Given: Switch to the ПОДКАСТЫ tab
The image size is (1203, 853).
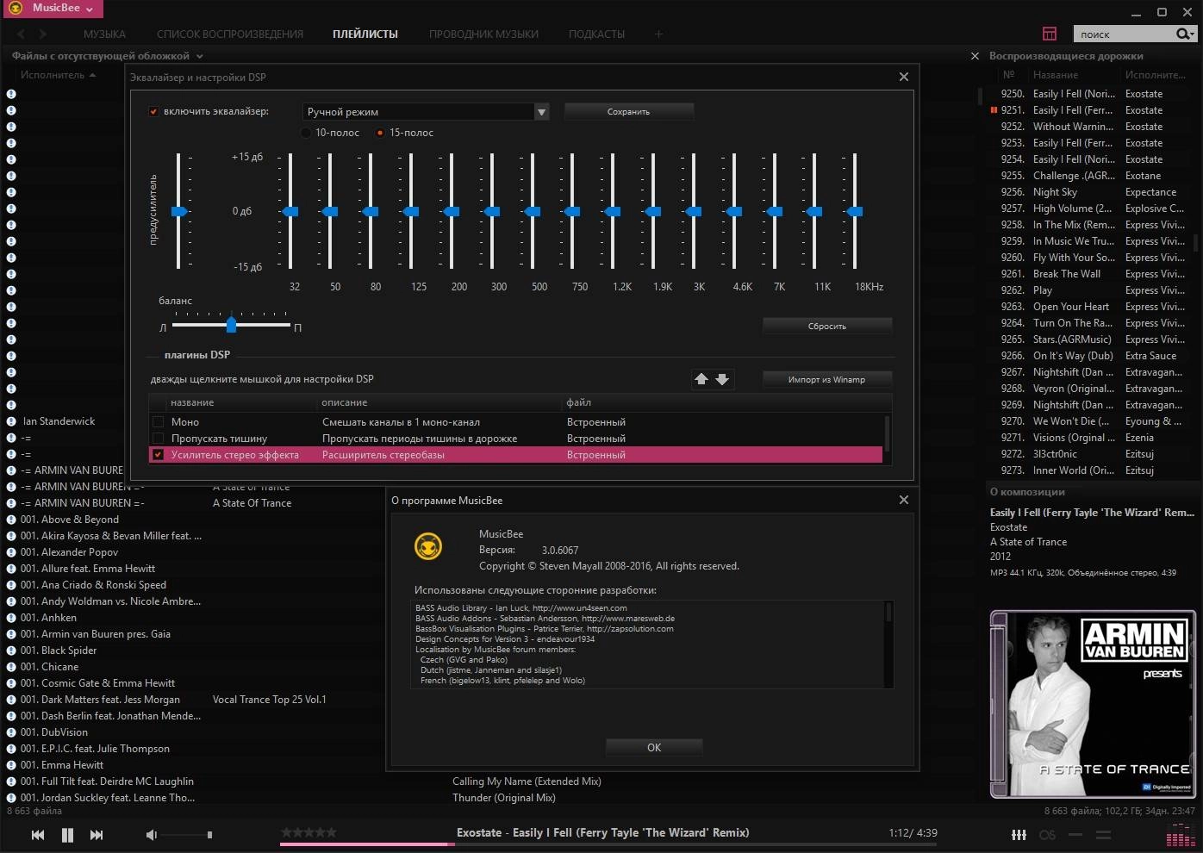Looking at the screenshot, I should point(596,34).
